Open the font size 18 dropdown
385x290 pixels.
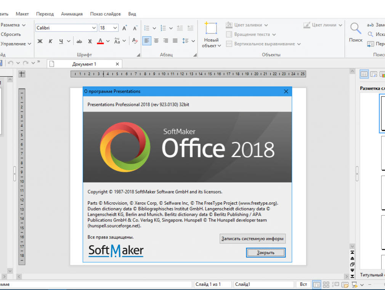tap(115, 28)
